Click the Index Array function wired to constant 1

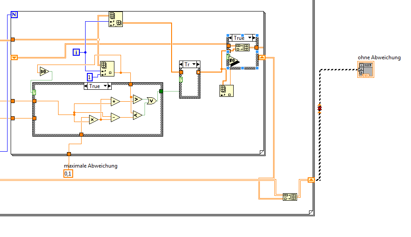[107, 69]
